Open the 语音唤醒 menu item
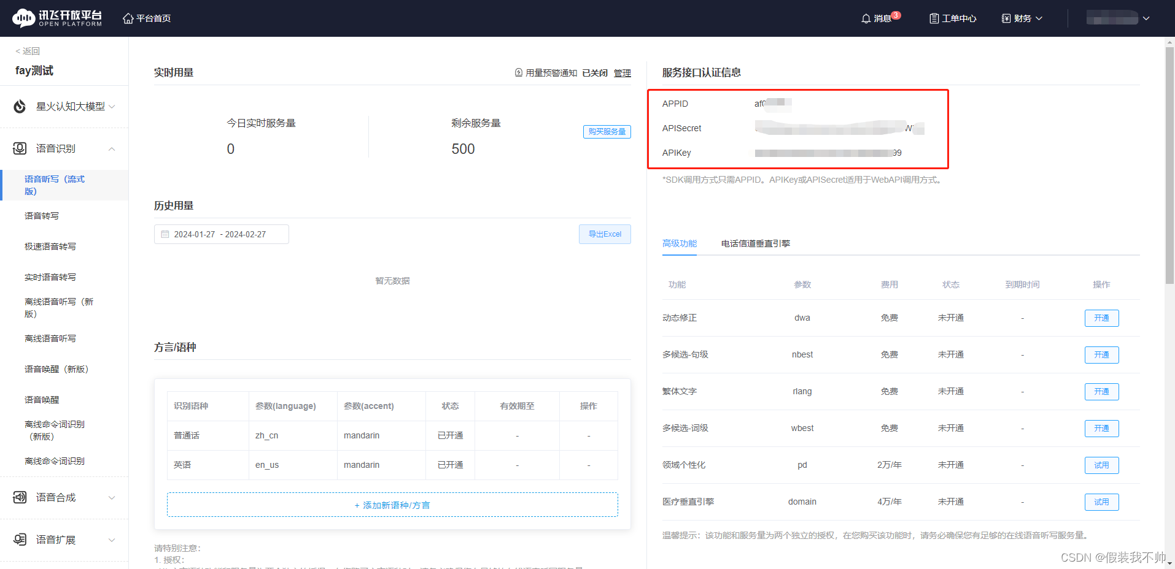Screen dimensions: 1175x569 coord(42,400)
